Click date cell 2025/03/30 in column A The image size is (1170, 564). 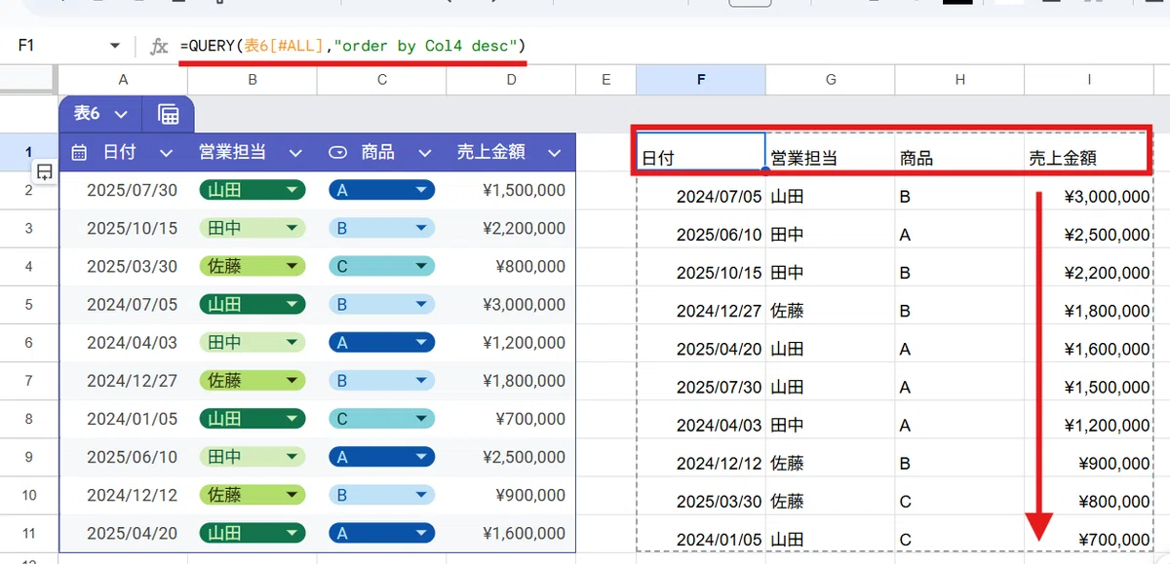coord(123,266)
